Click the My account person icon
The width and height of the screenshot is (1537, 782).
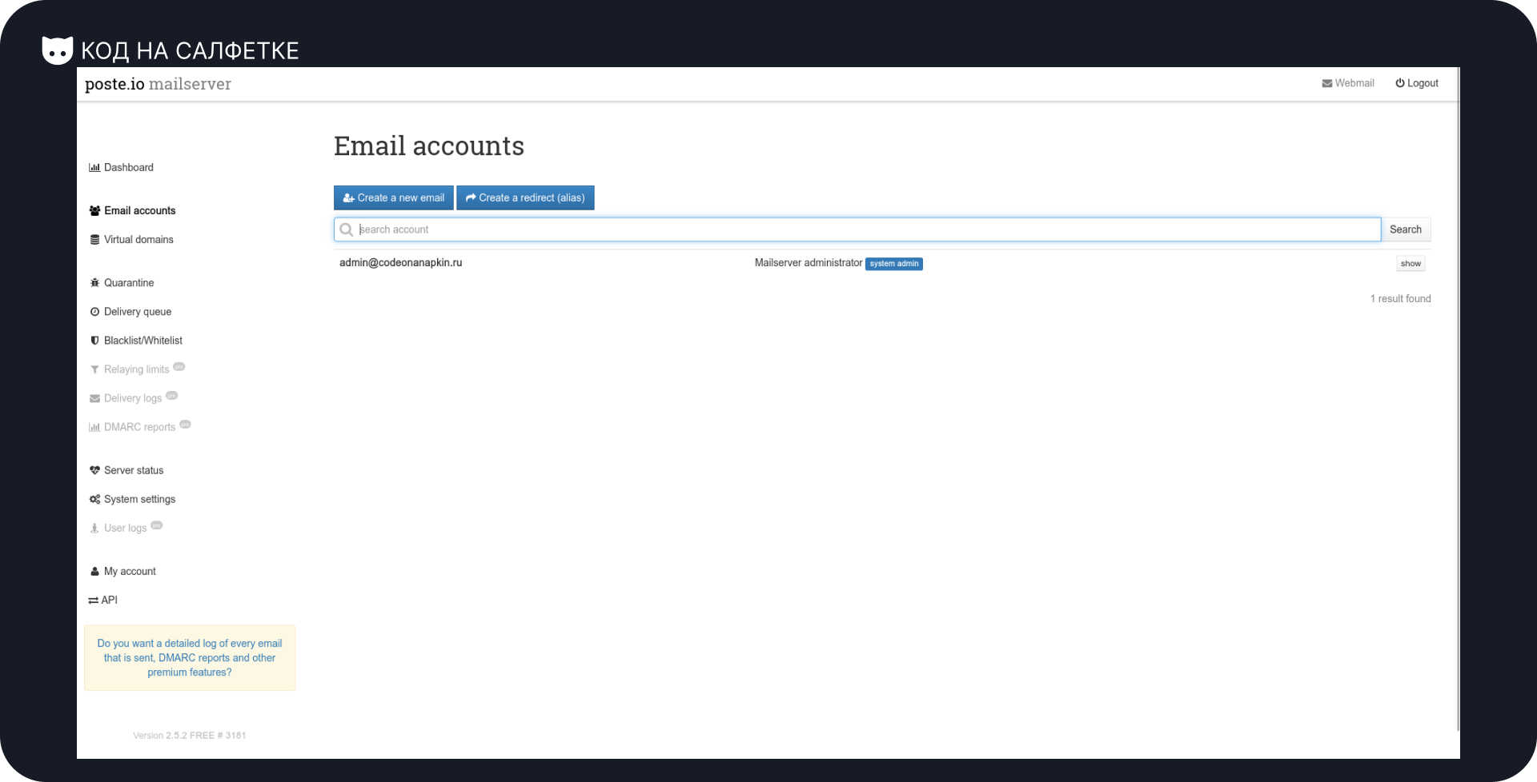pos(94,572)
